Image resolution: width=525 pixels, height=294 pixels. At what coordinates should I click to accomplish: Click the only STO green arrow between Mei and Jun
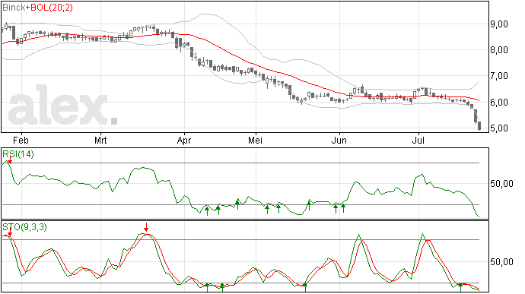304,287
